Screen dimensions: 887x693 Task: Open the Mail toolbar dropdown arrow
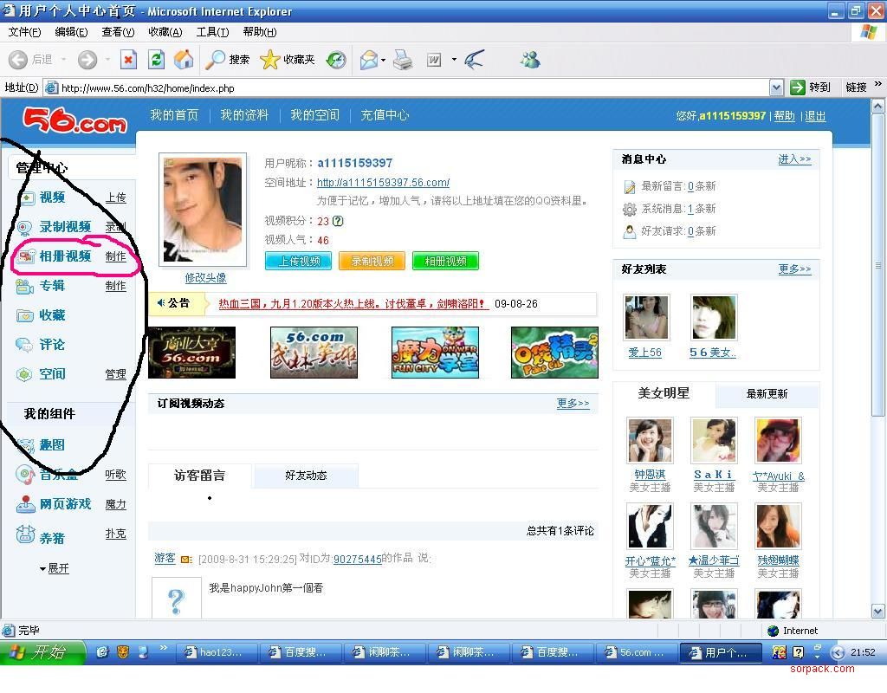pyautogui.click(x=384, y=60)
